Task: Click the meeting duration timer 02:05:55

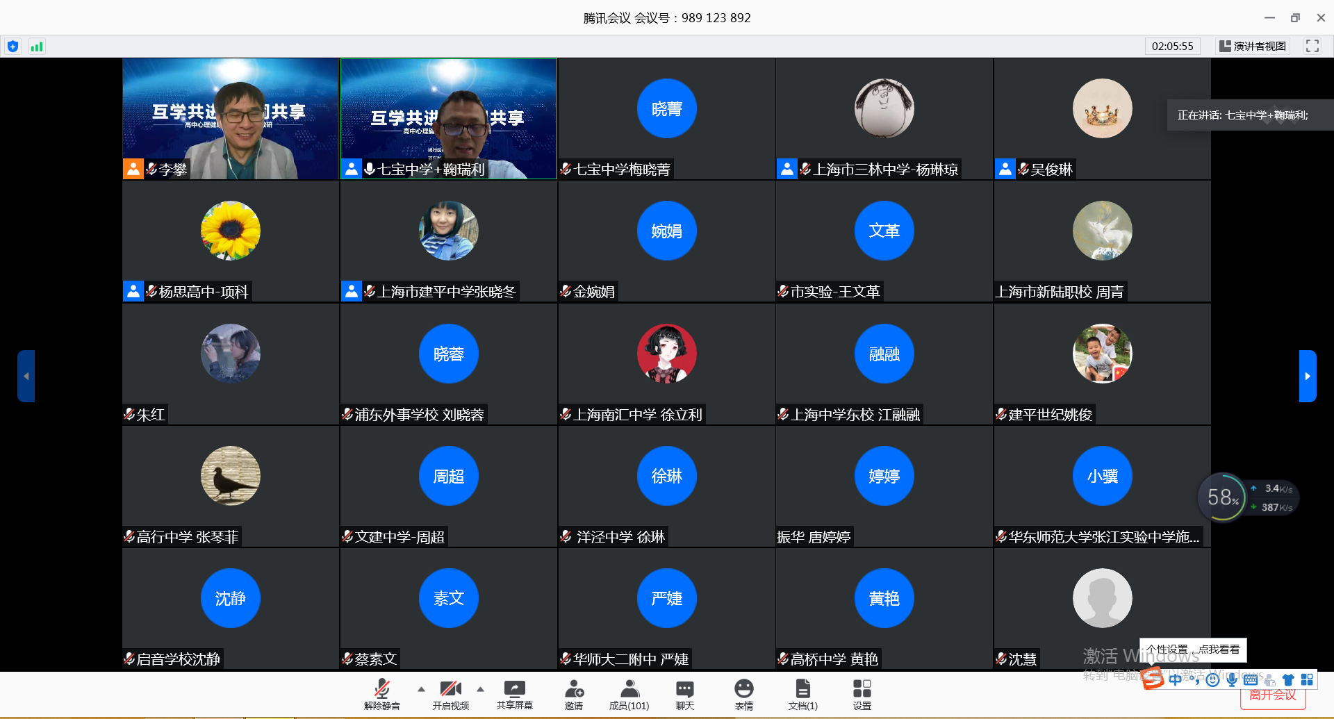Action: (x=1173, y=47)
